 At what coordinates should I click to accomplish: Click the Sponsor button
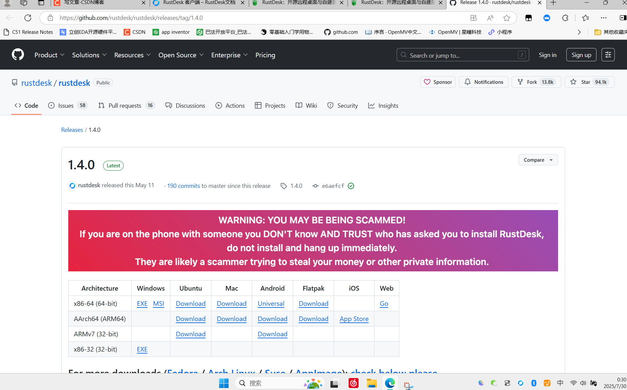click(438, 82)
